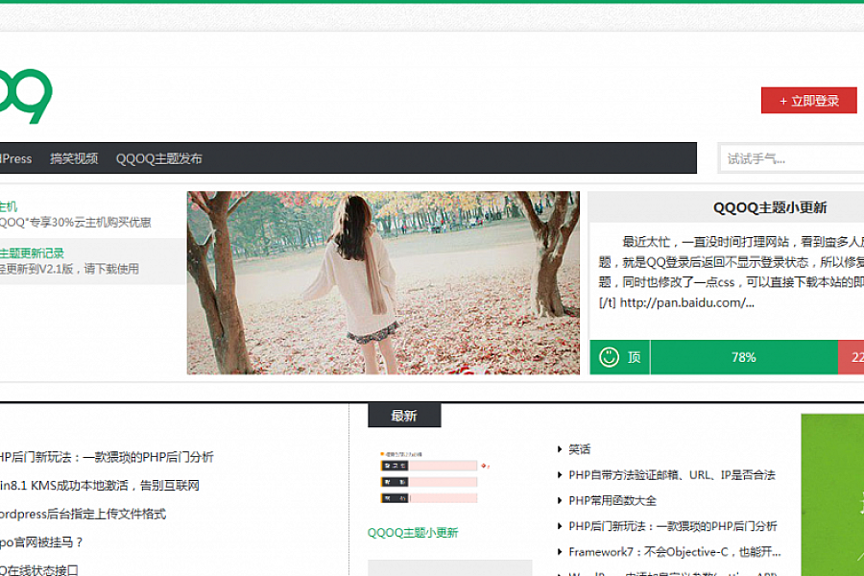Open the 在线状态接口 article
This screenshot has height=576, width=864.
[39, 570]
